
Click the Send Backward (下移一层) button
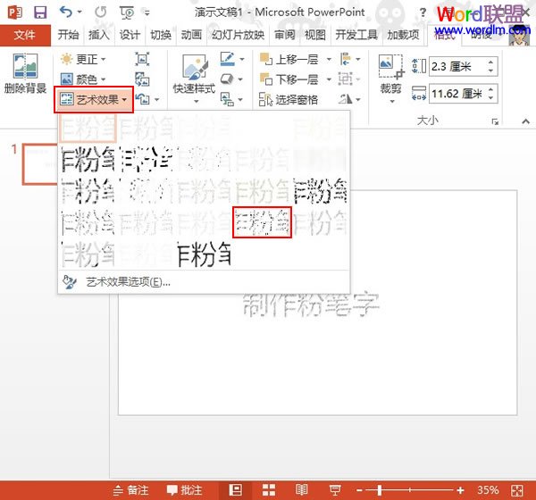click(x=289, y=79)
